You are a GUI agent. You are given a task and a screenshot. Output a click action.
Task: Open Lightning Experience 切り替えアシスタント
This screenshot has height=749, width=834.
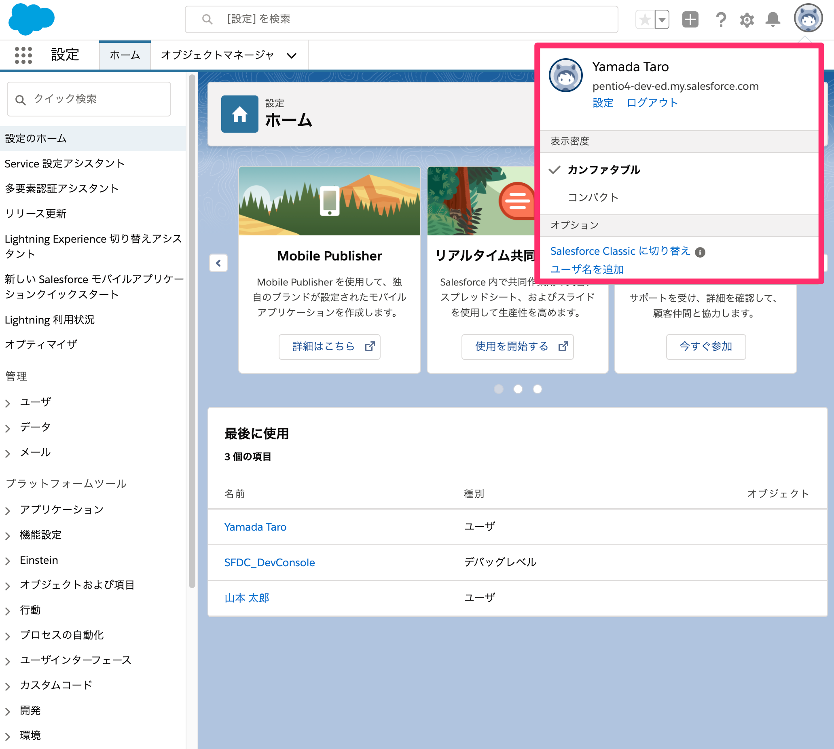pos(93,247)
